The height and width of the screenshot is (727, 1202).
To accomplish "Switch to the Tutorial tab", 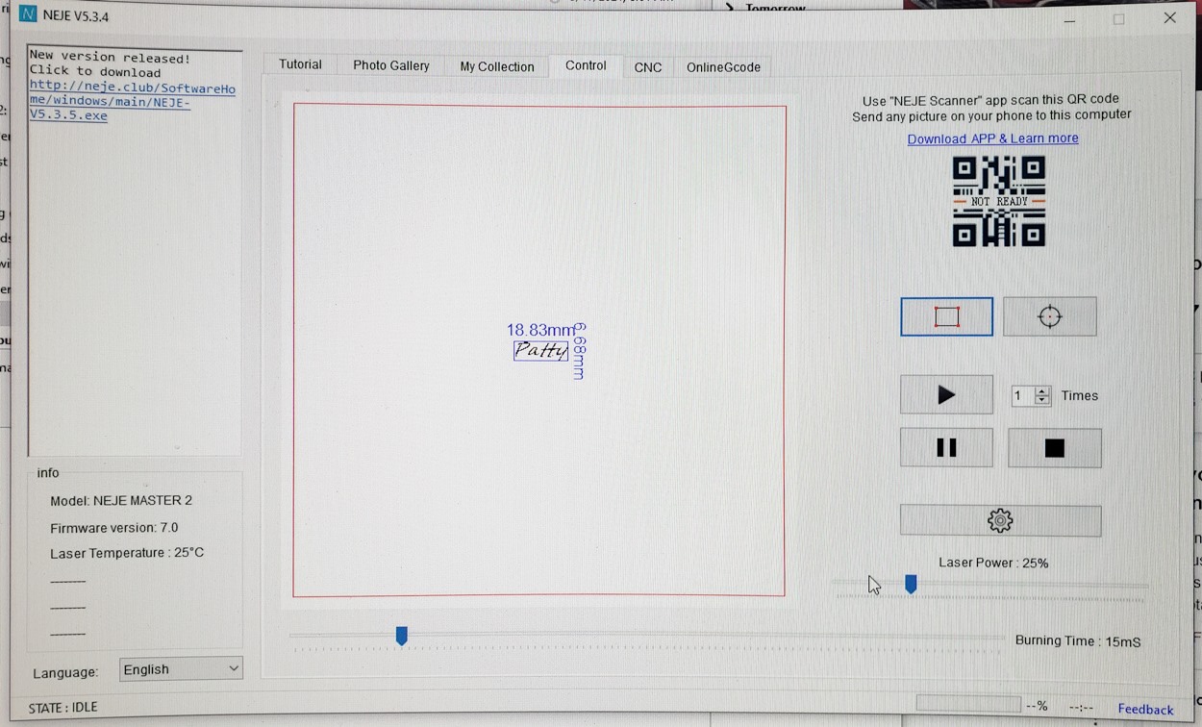I will pyautogui.click(x=300, y=64).
